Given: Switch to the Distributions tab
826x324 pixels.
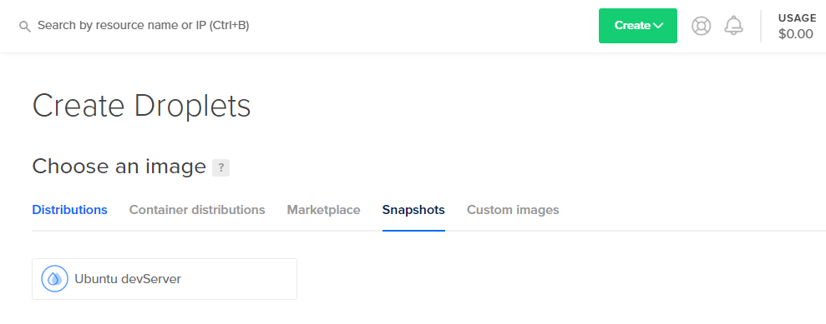Looking at the screenshot, I should click(x=69, y=210).
